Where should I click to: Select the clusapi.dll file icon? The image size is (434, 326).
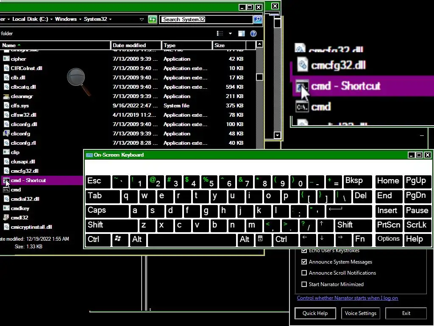(x=6, y=162)
